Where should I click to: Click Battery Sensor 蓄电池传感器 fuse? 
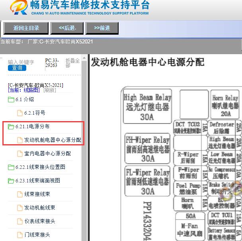click(225, 233)
